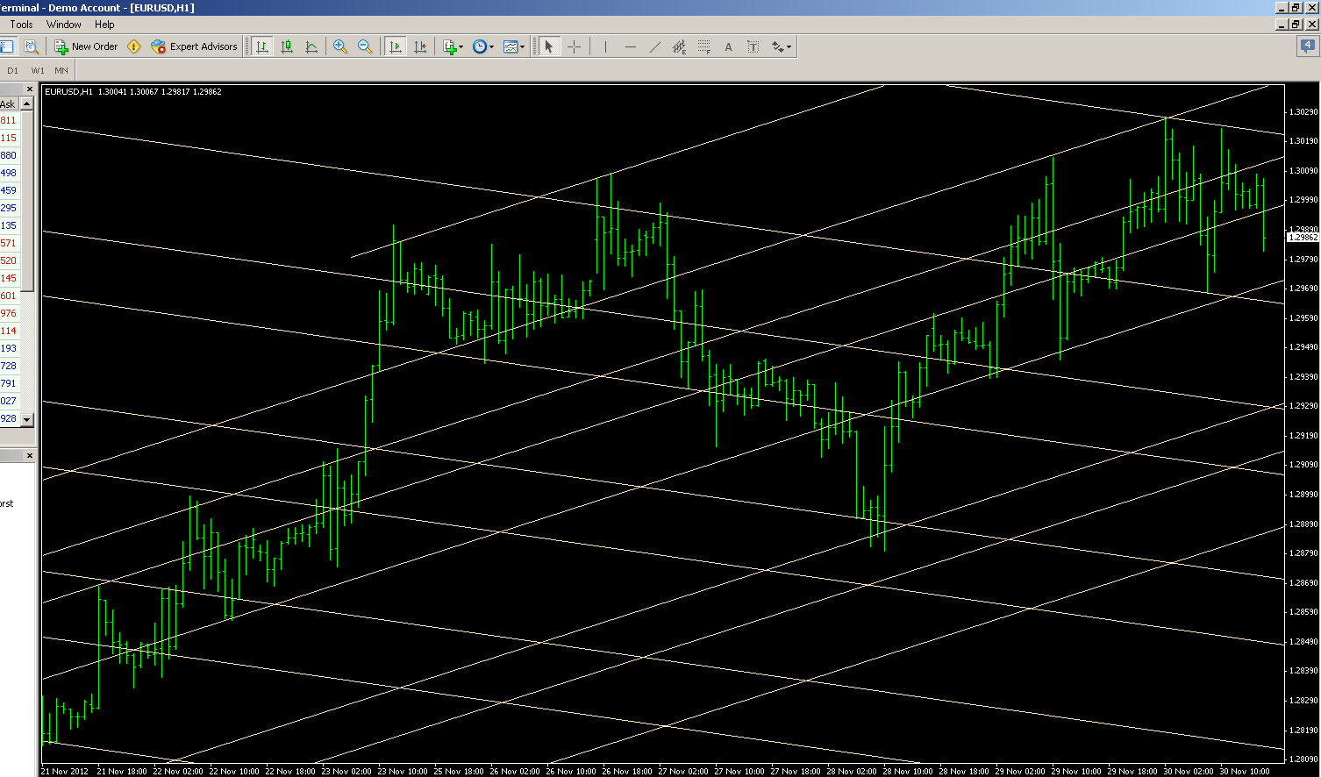Click the MetaEditor yellow diamond icon

tap(134, 46)
